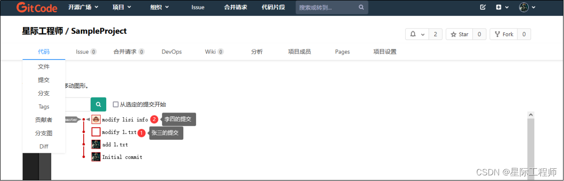Click avatar next to add 1.txt
Image resolution: width=564 pixels, height=181 pixels.
[x=96, y=144]
